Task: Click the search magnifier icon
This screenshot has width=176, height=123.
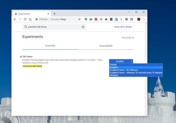Action: pyautogui.click(x=26, y=27)
